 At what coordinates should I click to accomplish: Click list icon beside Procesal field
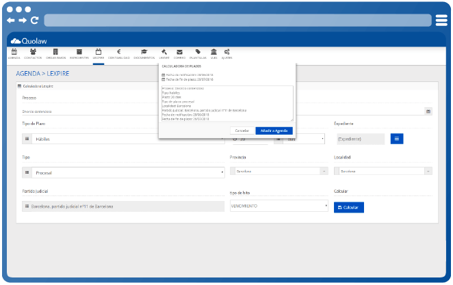[x=27, y=172]
